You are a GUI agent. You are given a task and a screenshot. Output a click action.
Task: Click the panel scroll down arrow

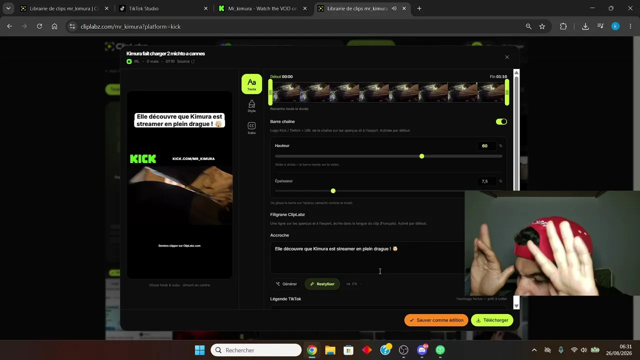click(516, 305)
